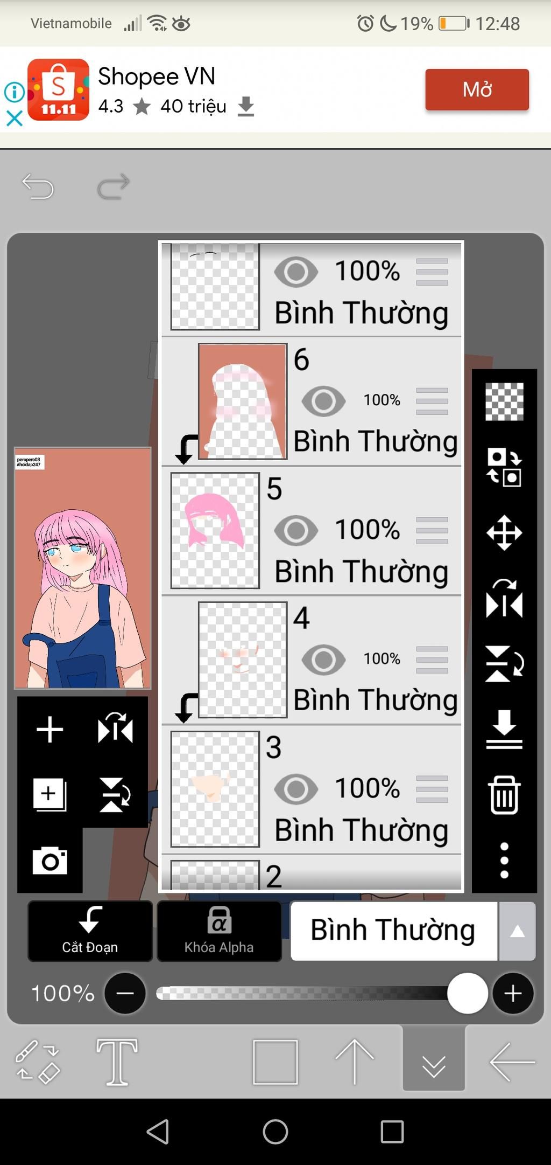Click the checkerboard transparency icon
551x1165 pixels.
(504, 401)
